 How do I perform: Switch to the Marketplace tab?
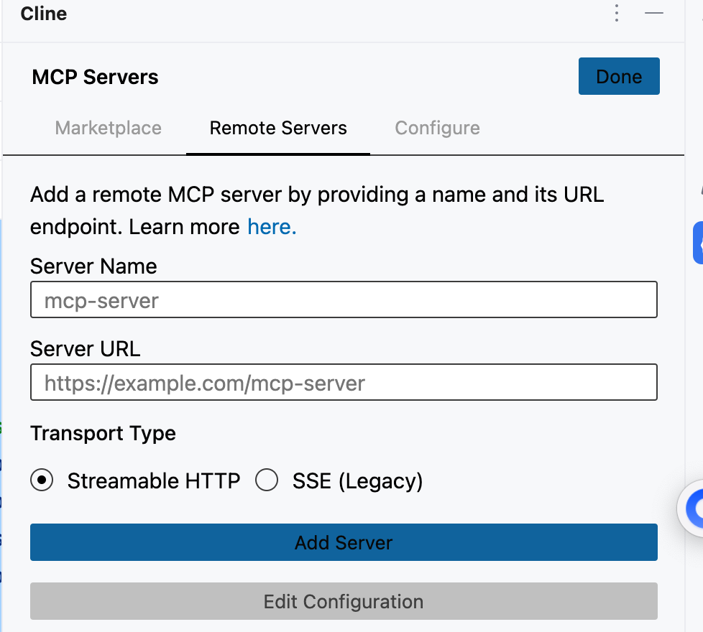108,128
